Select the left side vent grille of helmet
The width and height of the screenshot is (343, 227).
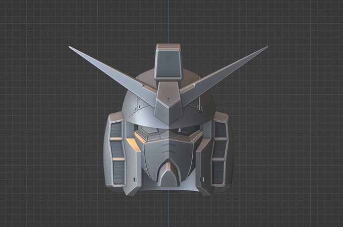117,153
